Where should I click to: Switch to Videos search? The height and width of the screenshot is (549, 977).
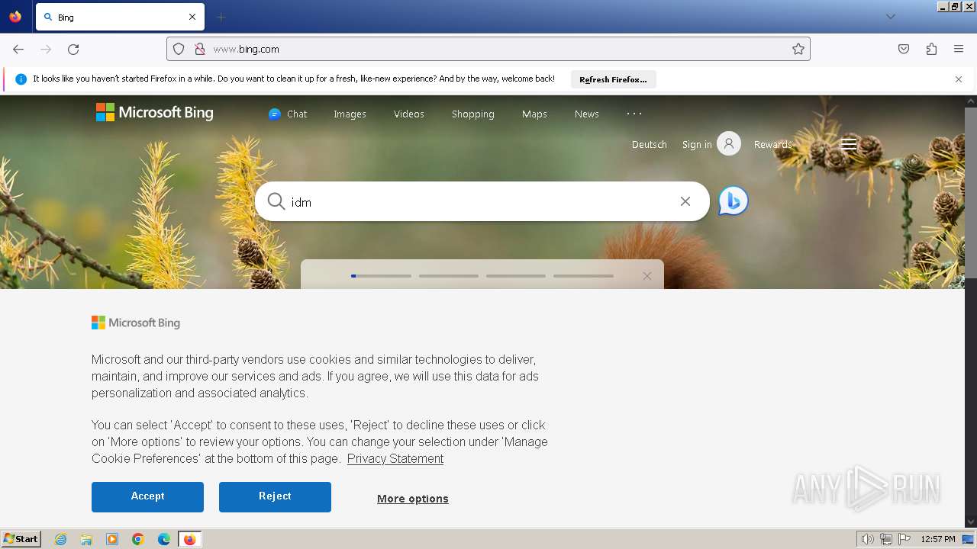coord(409,114)
